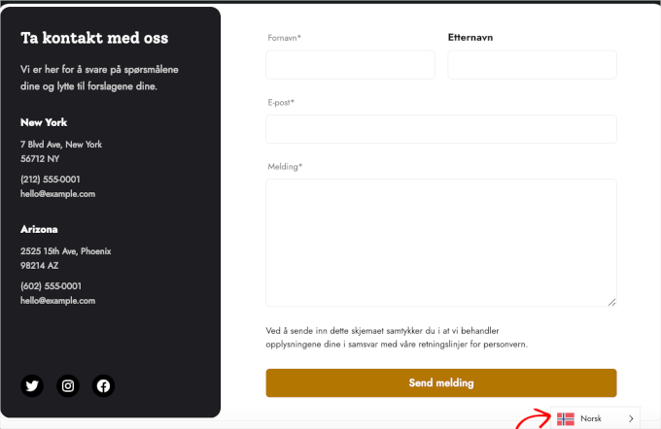Click the Ta kontakt med oss heading

click(x=94, y=39)
